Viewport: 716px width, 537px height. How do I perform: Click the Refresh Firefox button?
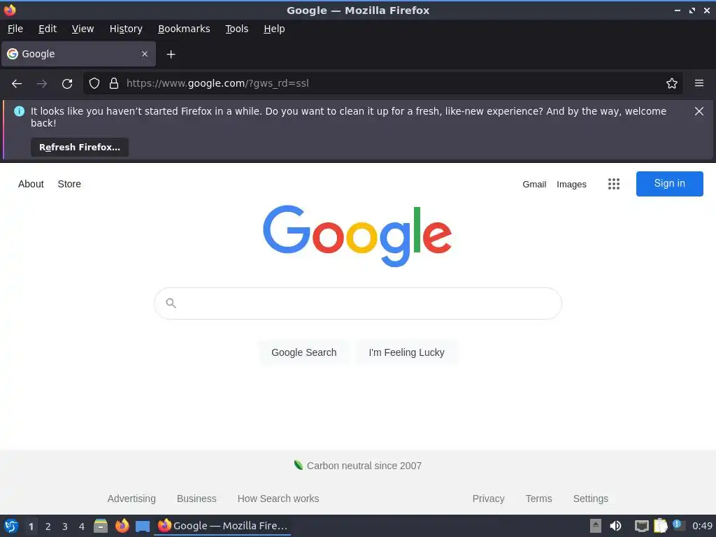tap(80, 147)
